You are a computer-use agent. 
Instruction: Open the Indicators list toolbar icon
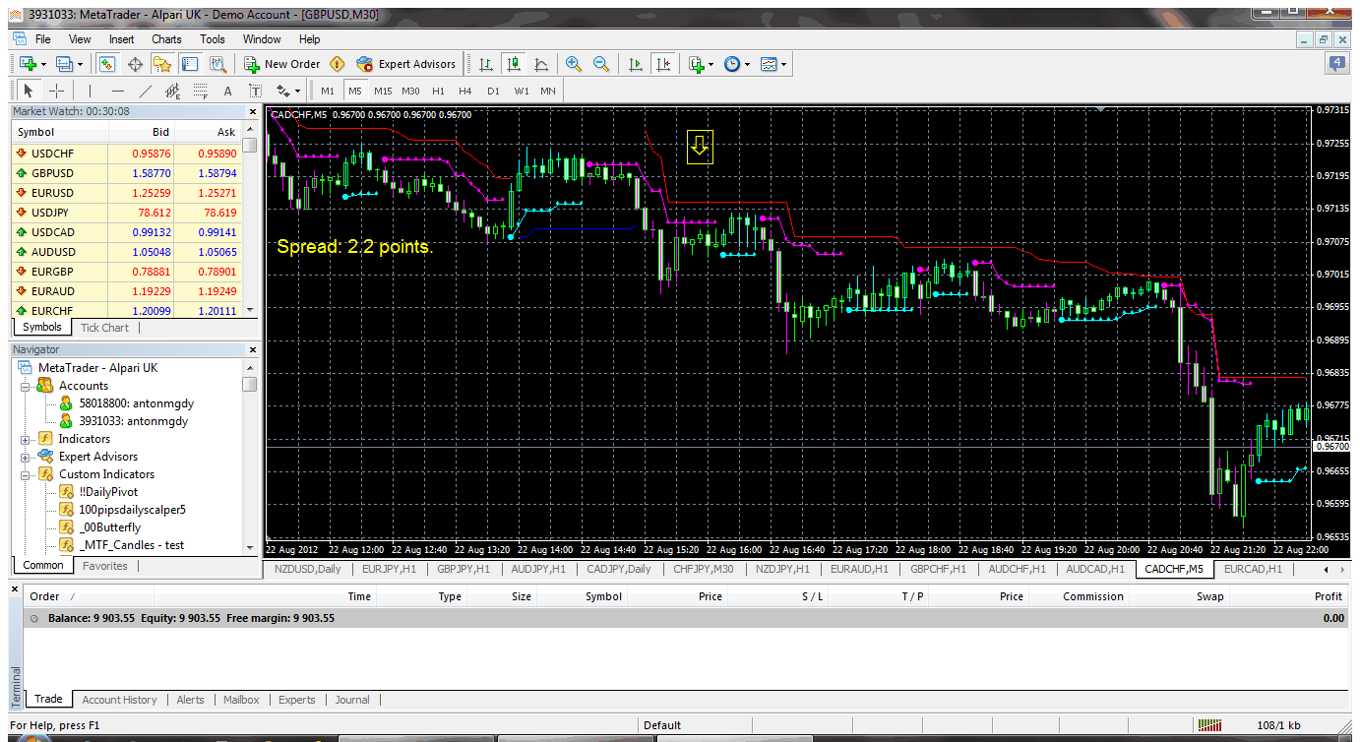click(x=696, y=64)
